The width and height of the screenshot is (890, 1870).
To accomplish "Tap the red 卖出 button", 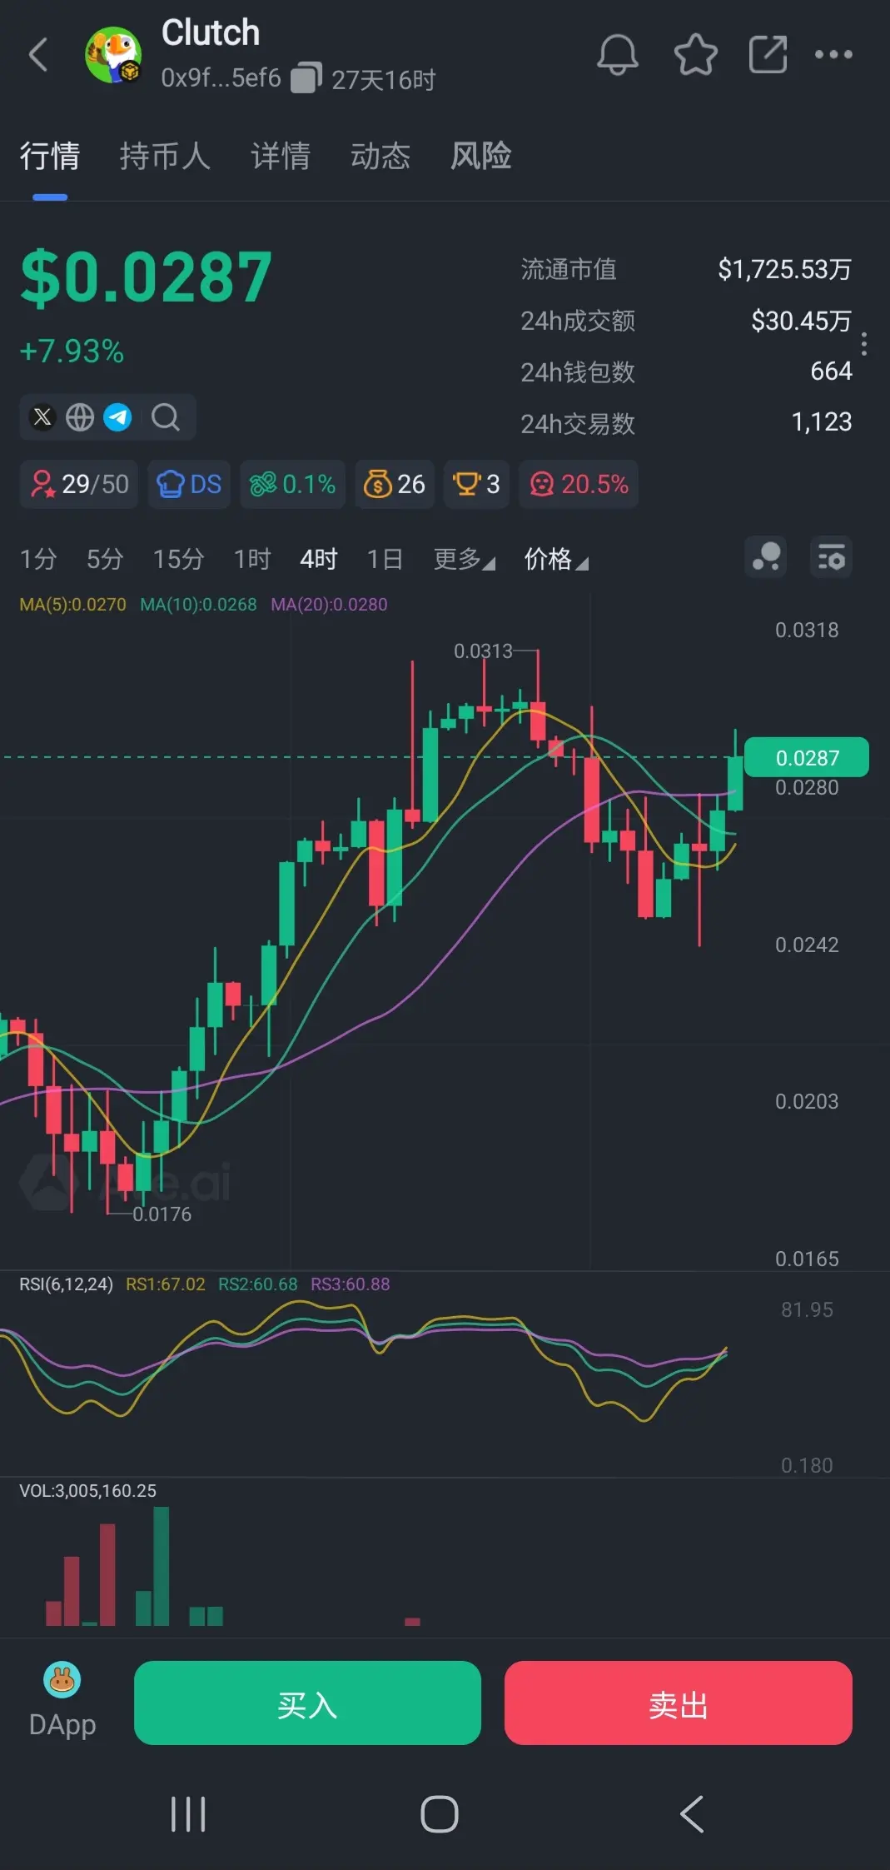I will (x=679, y=1703).
